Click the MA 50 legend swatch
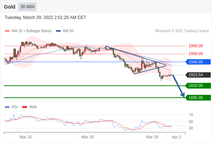This screenshot has width=212, height=143. pos(59,31)
